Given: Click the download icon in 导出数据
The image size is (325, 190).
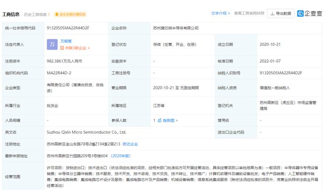Looking at the screenshot, I should click(272, 14).
